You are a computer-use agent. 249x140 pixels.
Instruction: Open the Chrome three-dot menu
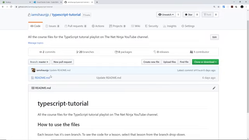pos(246,7)
